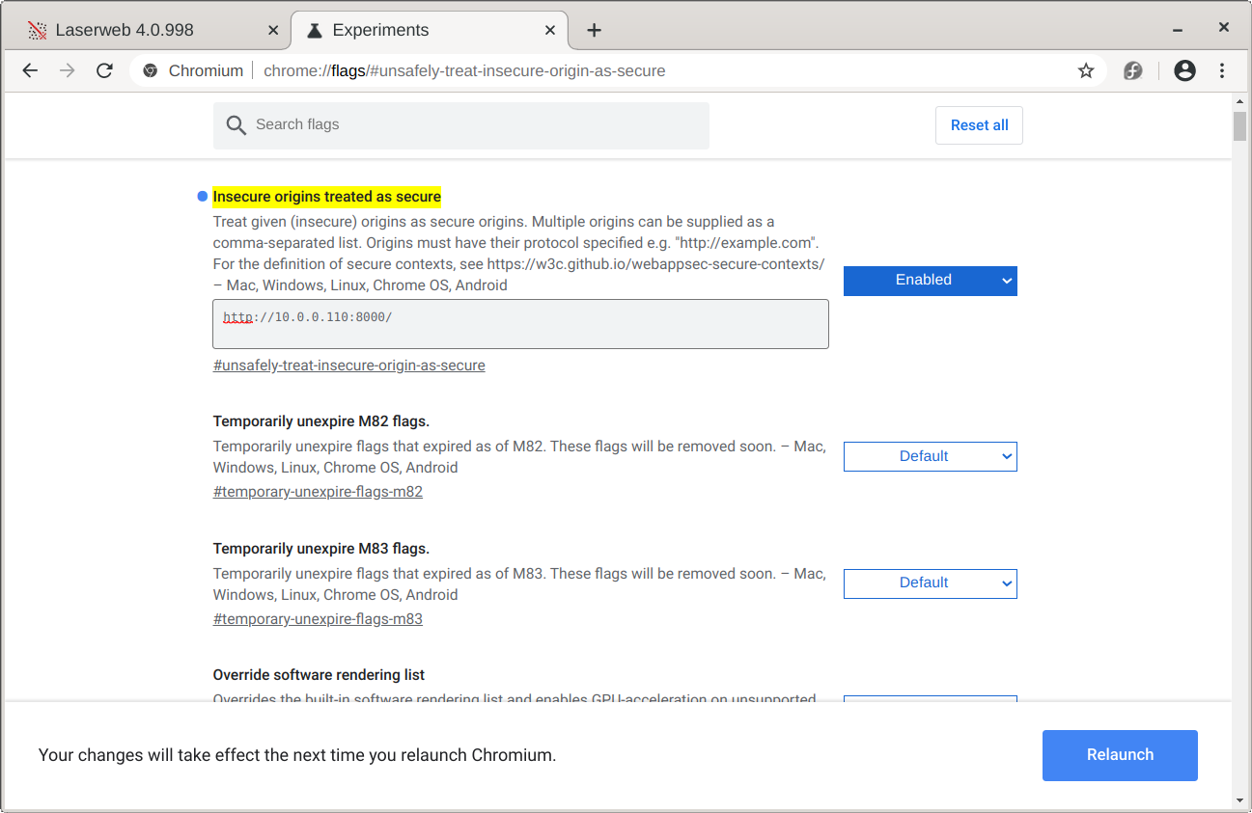1252x813 pixels.
Task: Select the Experiments tab
Action: 430,30
